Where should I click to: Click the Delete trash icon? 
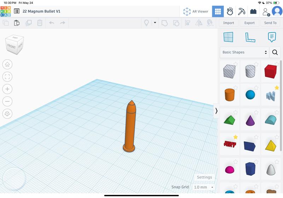(40, 23)
